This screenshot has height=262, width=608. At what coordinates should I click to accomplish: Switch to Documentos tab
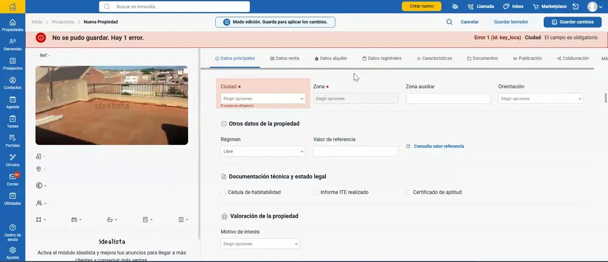point(483,58)
